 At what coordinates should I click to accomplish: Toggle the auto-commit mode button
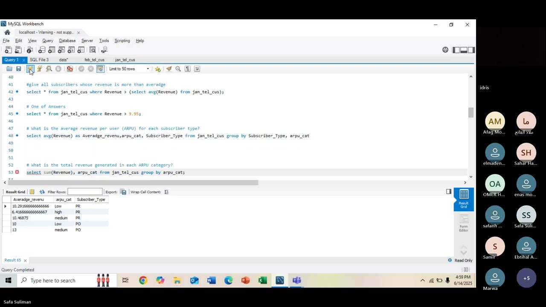[100, 69]
